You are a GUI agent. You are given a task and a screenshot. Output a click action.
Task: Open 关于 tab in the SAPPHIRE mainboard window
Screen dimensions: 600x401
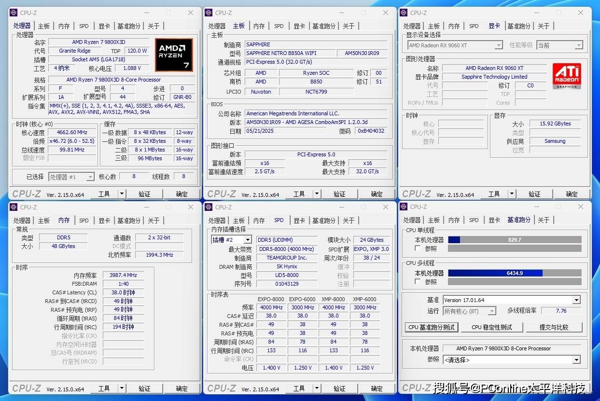pos(349,26)
